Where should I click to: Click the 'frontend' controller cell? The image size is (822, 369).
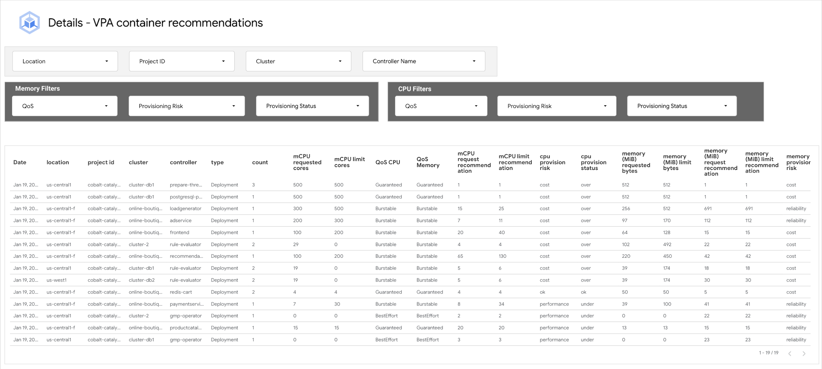coord(179,233)
